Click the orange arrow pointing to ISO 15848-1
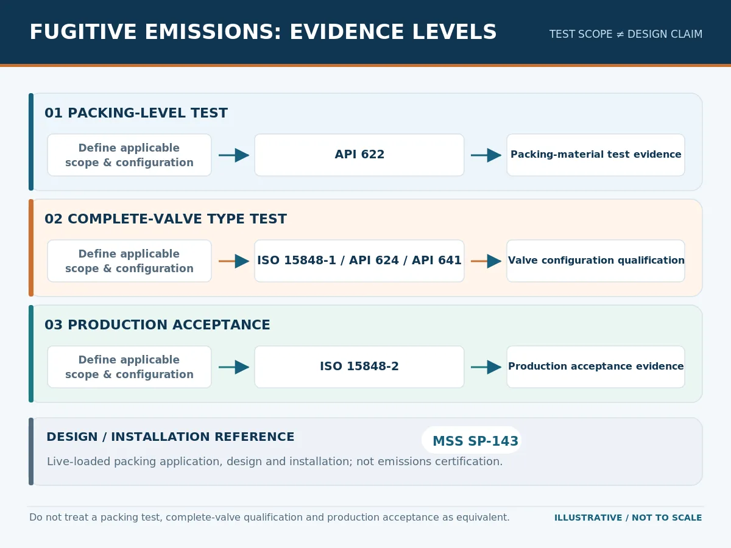This screenshot has height=548, width=731. 234,261
